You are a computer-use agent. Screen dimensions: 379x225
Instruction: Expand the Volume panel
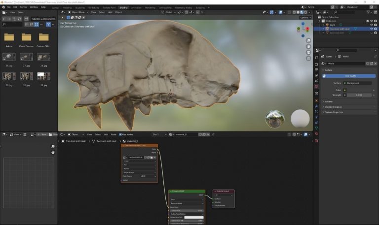[x=329, y=101]
